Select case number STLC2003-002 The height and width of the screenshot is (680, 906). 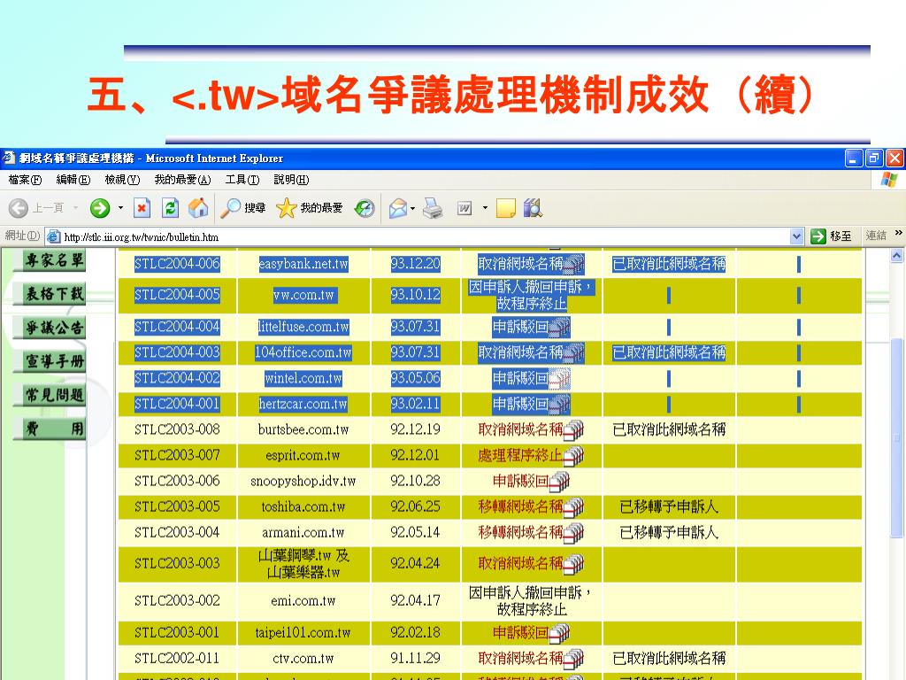(x=177, y=601)
